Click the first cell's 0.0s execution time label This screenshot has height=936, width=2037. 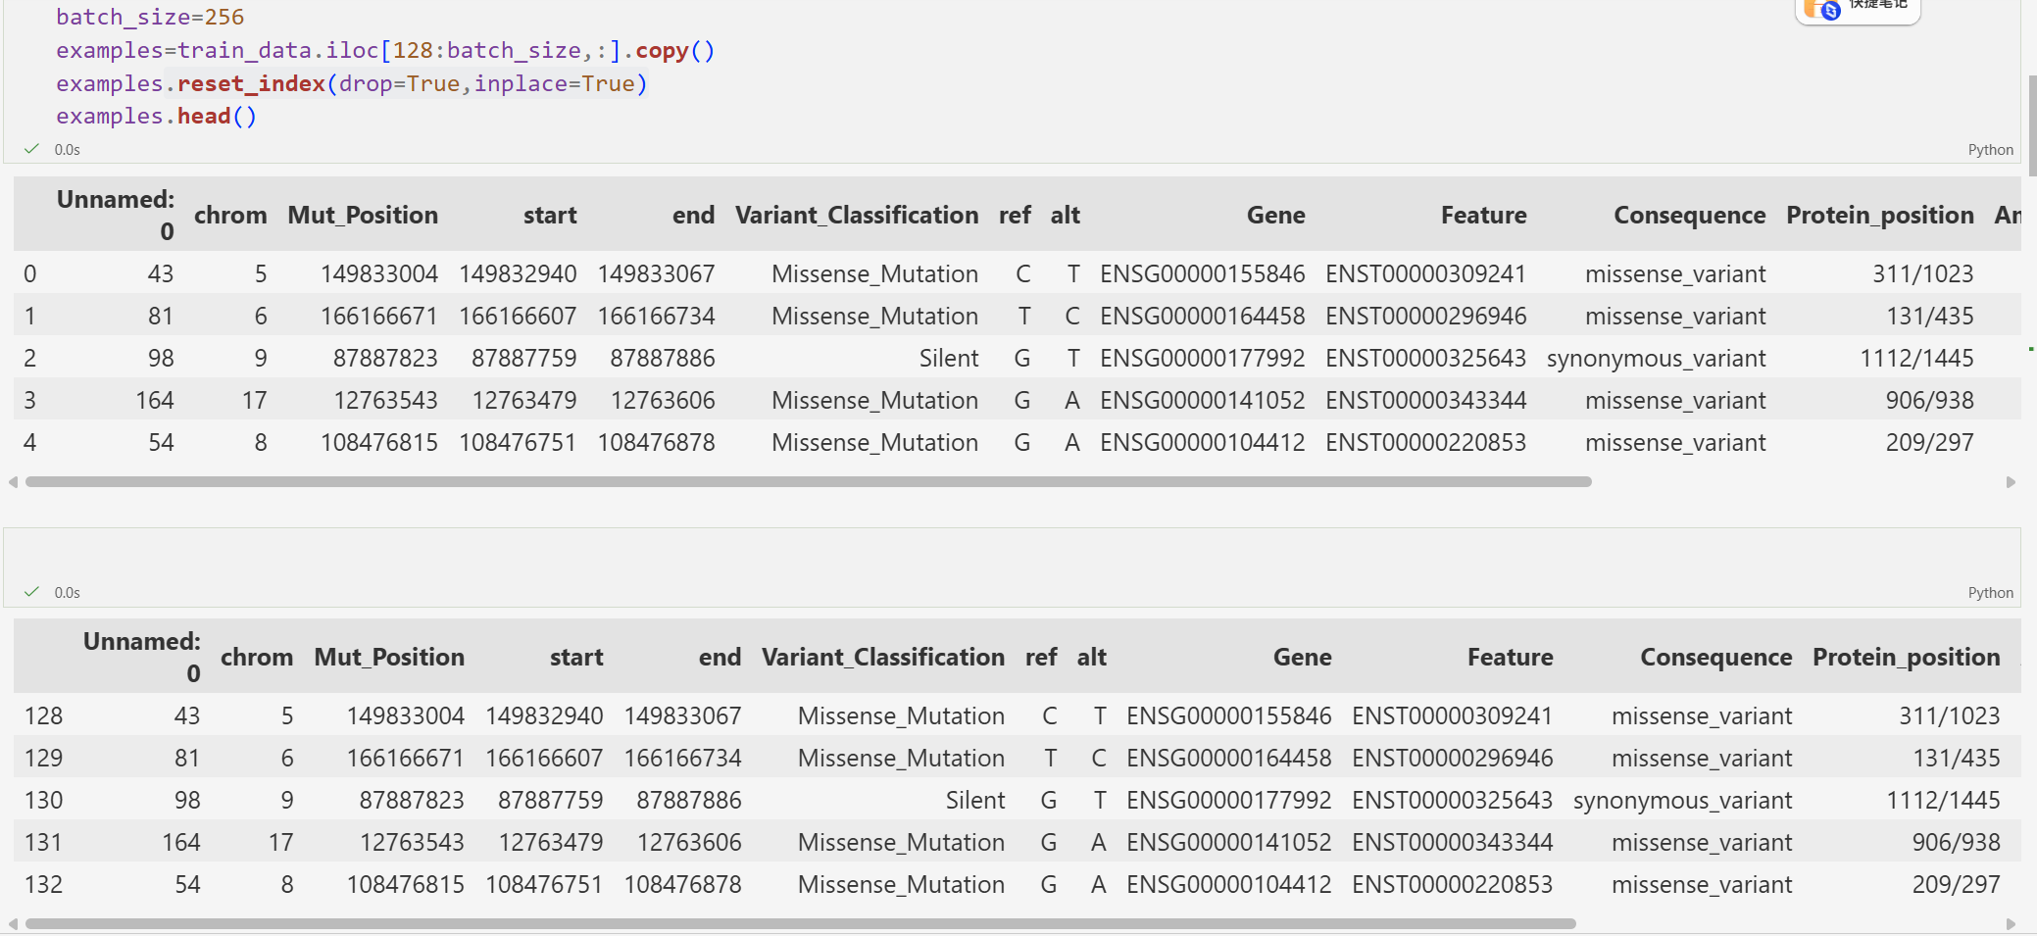(68, 150)
